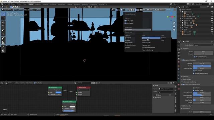Select the Move tool
The width and height of the screenshot is (214, 120).
point(3,22)
